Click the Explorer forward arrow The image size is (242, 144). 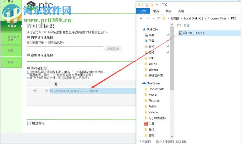coord(148,18)
